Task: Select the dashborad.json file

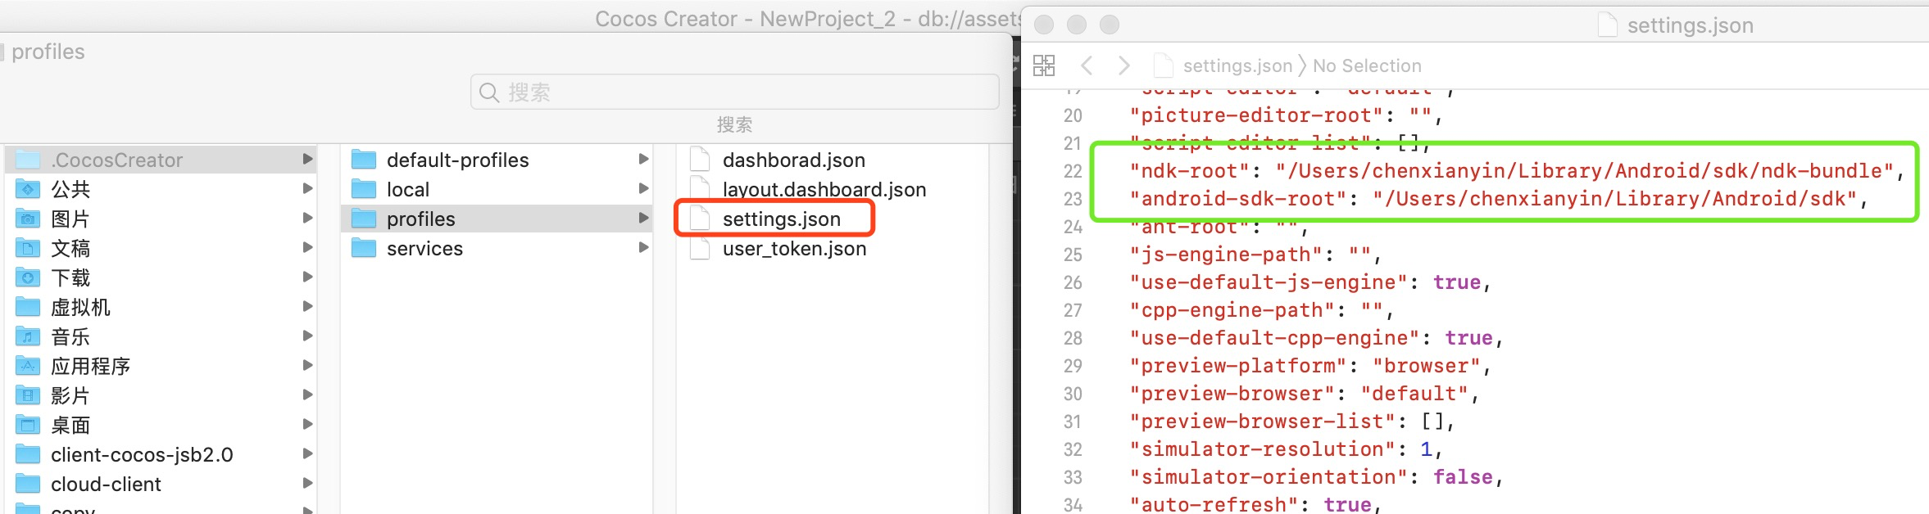Action: 793,160
